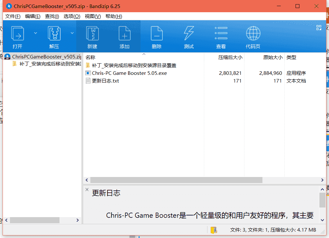Click the text document icon of 更新日志.txt

coord(88,81)
